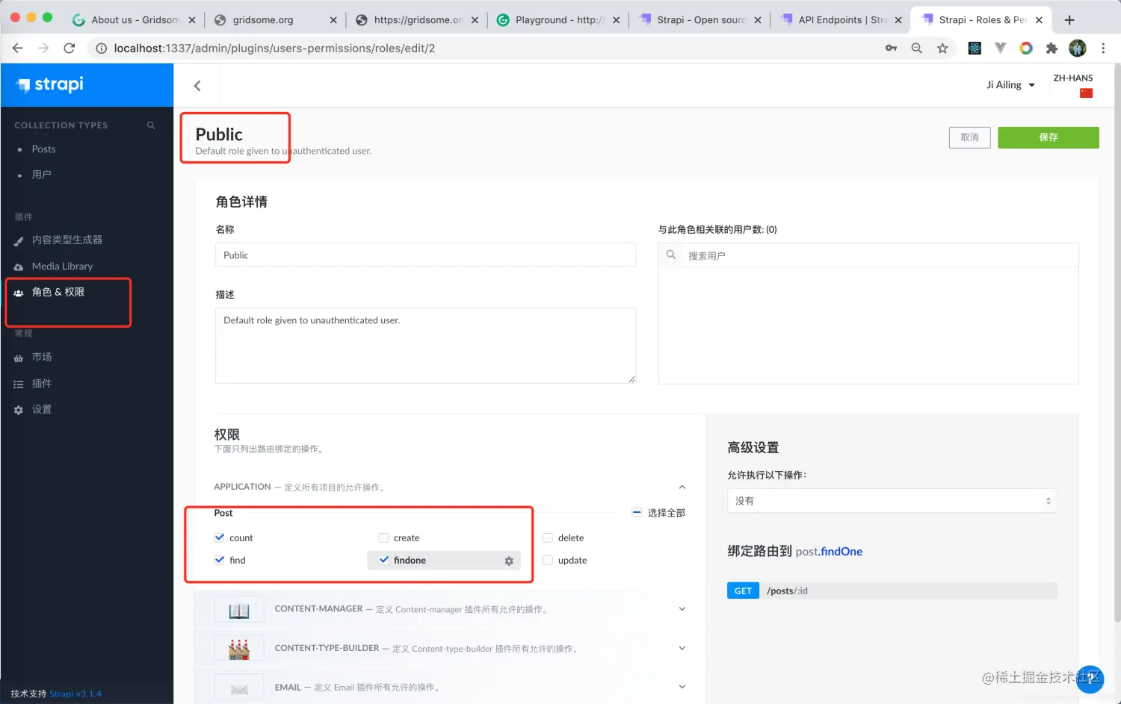Close the API Endpoints browser tab
Image resolution: width=1121 pixels, height=704 pixels.
(x=898, y=20)
